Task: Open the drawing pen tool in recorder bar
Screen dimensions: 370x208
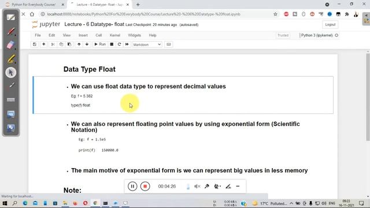Action: pos(228,186)
